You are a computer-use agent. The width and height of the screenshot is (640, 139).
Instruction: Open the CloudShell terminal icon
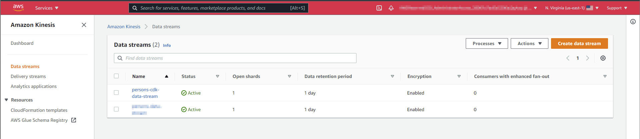click(379, 8)
